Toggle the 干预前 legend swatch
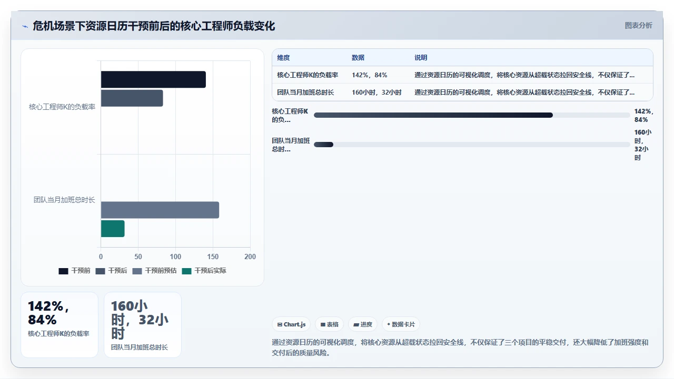The width and height of the screenshot is (674, 379). [63, 271]
